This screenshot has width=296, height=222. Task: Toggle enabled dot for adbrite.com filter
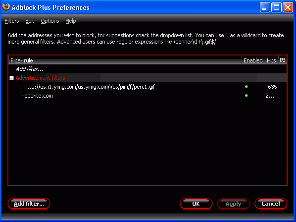point(247,96)
